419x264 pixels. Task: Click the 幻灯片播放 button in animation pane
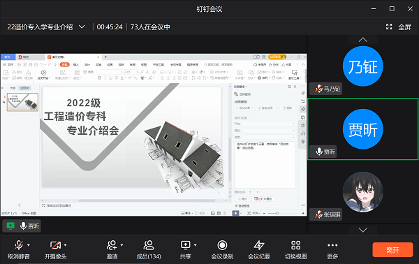pos(263,199)
